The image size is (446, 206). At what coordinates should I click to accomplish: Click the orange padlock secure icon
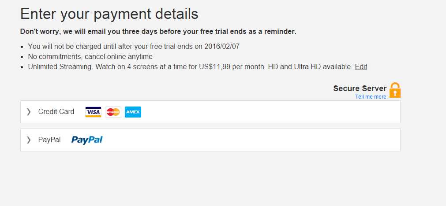[x=395, y=90]
